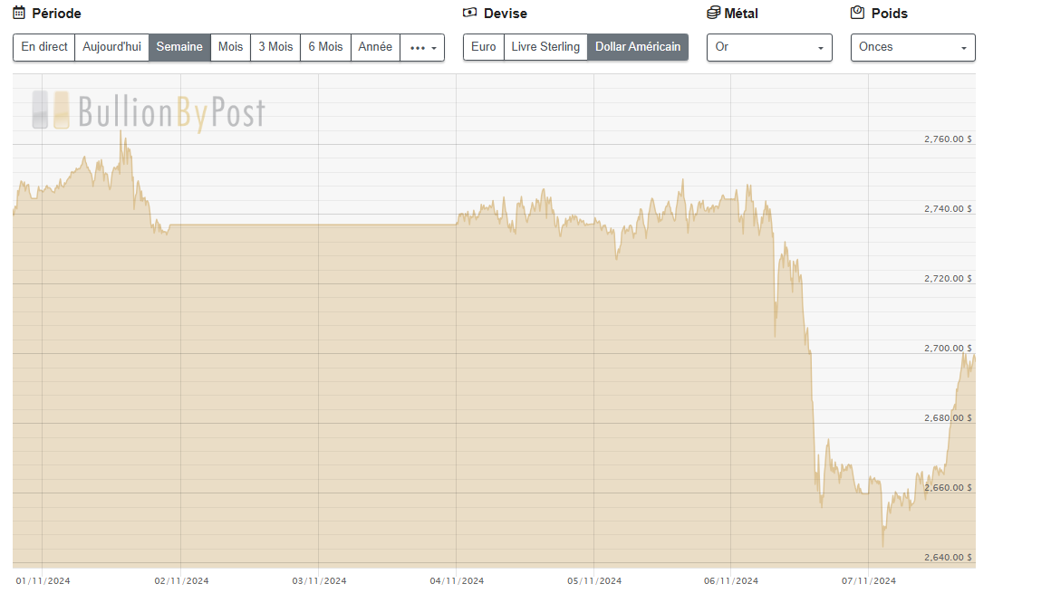Click the banknote icon beside Devise
The height and width of the screenshot is (603, 1051).
(469, 13)
